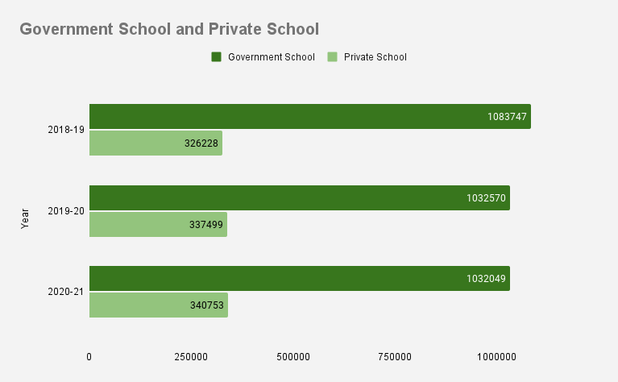Image resolution: width=618 pixels, height=382 pixels.
Task: Select the 'Private School' legend label
Action: coord(375,57)
